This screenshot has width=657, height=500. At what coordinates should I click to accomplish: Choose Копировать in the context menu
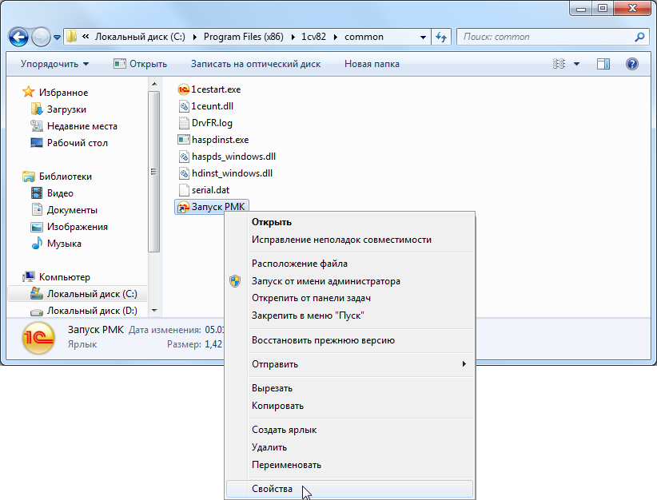point(277,406)
